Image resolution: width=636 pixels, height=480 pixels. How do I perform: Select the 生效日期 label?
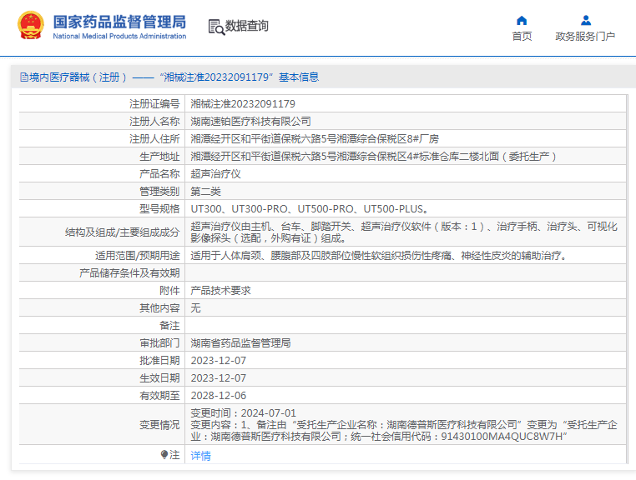pyautogui.click(x=159, y=378)
